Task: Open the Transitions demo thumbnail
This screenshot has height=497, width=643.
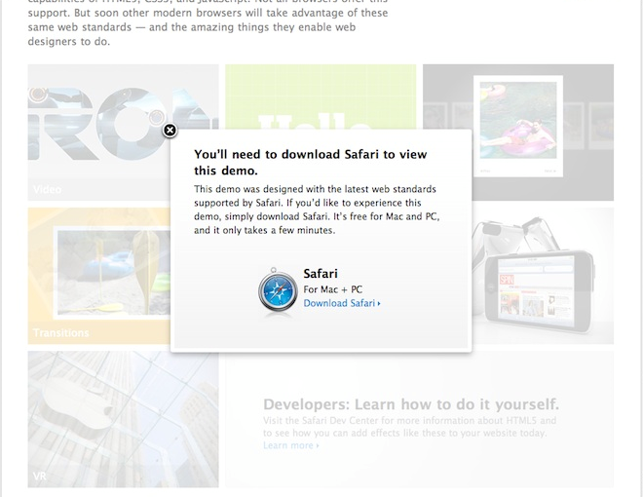Action: (x=98, y=276)
